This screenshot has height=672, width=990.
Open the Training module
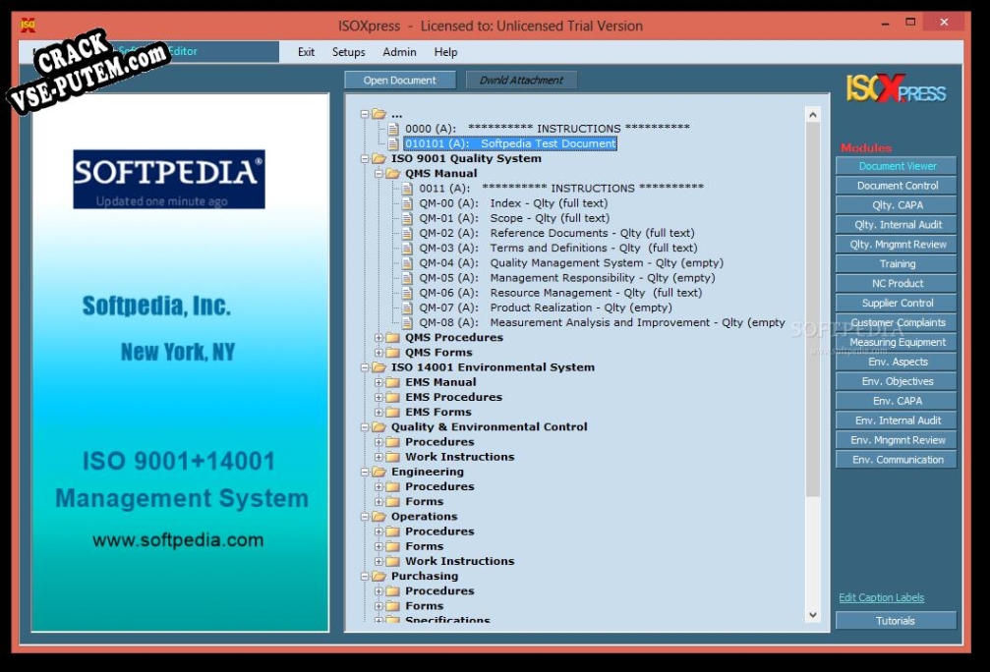(x=896, y=263)
